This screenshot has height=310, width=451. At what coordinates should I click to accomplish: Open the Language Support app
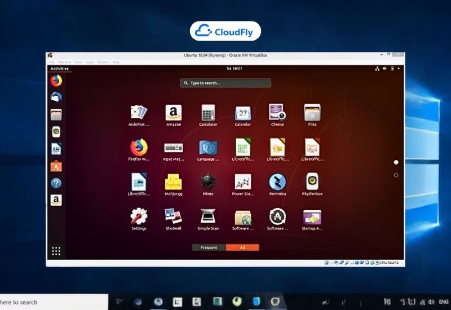click(208, 150)
